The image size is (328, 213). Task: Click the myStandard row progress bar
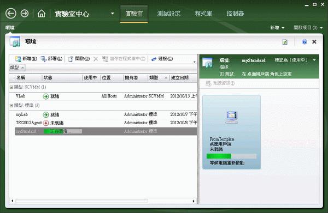click(63, 131)
